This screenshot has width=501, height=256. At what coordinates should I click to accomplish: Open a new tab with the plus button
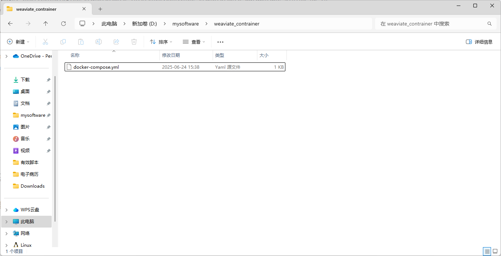[x=100, y=8]
